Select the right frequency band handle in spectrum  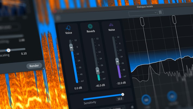(174, 20)
